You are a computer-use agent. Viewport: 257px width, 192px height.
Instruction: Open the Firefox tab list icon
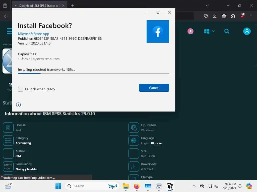[x=5, y=5]
